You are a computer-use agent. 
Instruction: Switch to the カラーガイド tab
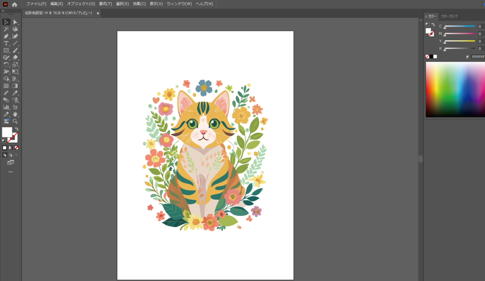[449, 16]
